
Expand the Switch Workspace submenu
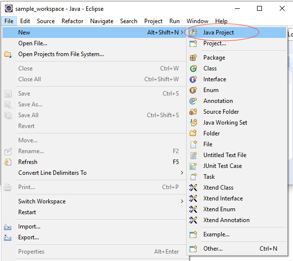tap(182, 201)
